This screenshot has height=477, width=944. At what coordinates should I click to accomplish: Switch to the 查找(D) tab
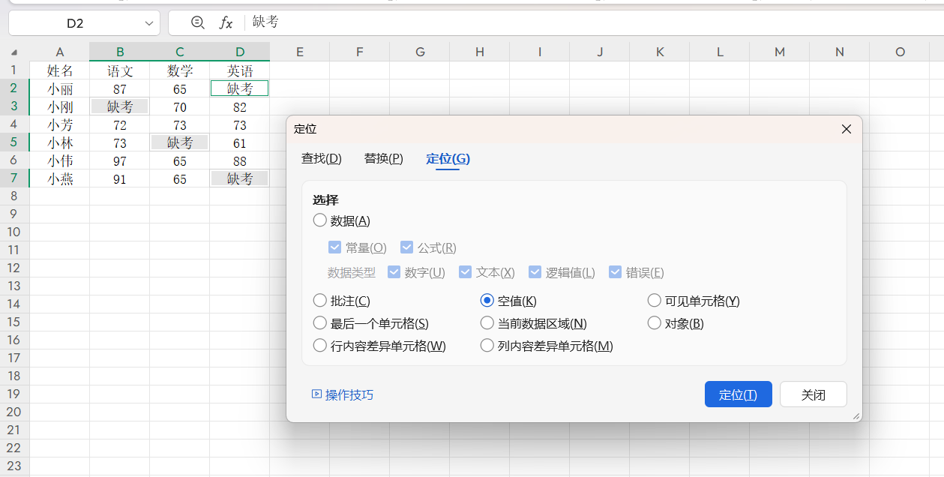tap(321, 159)
